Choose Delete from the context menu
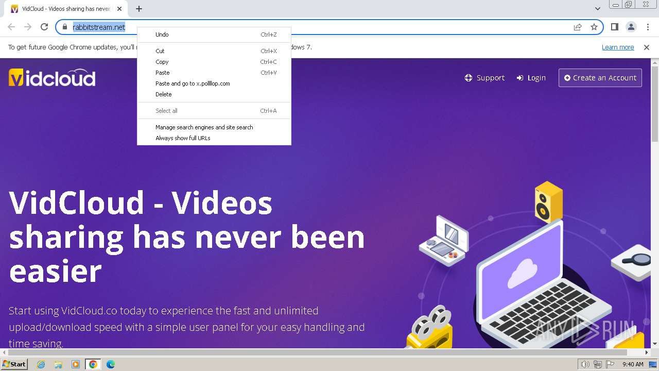This screenshot has width=659, height=371. [214, 94]
